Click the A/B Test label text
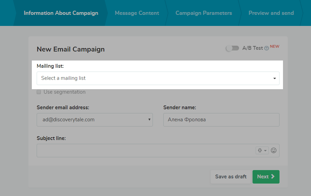The height and width of the screenshot is (196, 311). pyautogui.click(x=253, y=48)
